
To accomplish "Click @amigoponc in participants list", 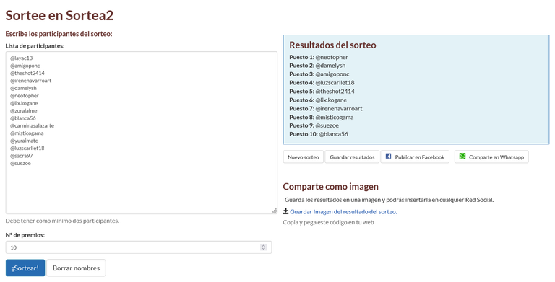I will point(25,66).
